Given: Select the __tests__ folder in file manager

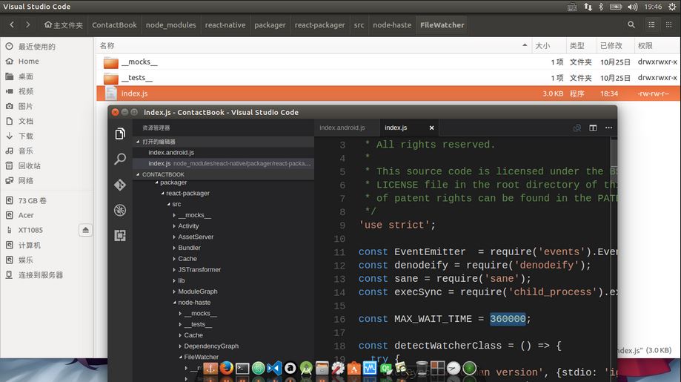Looking at the screenshot, I should pos(388,78).
